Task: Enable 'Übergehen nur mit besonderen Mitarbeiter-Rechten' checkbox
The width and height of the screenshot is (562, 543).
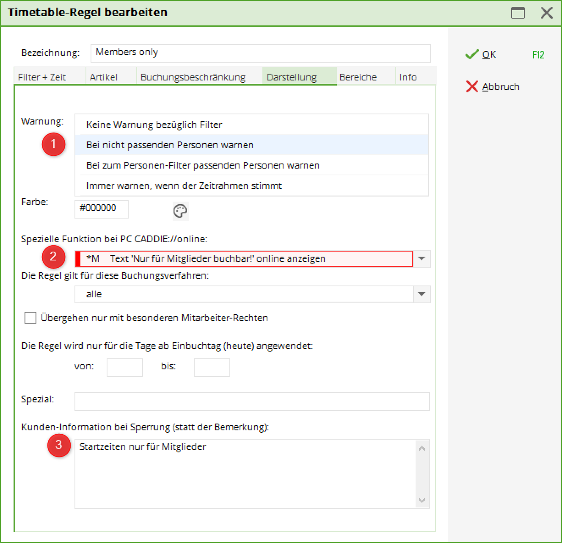Action: (30, 318)
